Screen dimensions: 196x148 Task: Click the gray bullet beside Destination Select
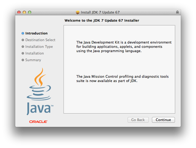tap(23, 40)
